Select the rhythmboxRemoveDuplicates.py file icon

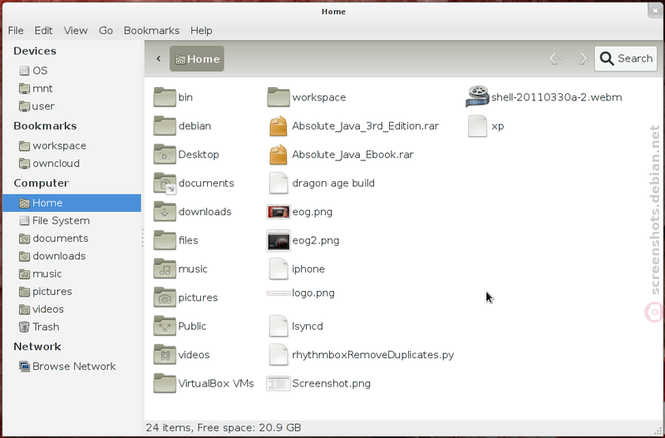(278, 355)
